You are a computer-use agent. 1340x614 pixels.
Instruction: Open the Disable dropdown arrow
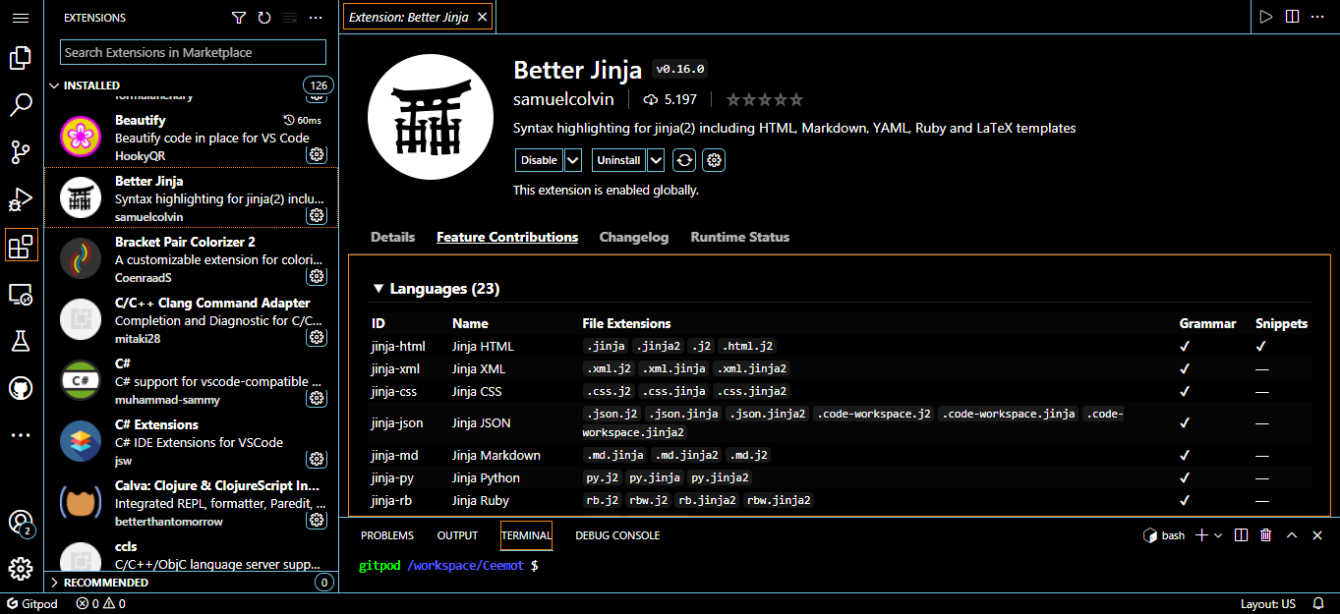coord(573,160)
